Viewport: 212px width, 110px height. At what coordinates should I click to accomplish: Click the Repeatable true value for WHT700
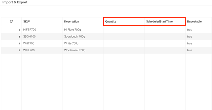coord(190,43)
